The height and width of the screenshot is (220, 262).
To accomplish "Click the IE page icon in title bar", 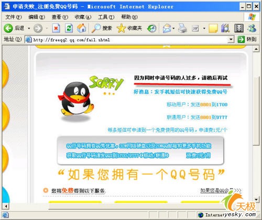I will pyautogui.click(x=7, y=6).
